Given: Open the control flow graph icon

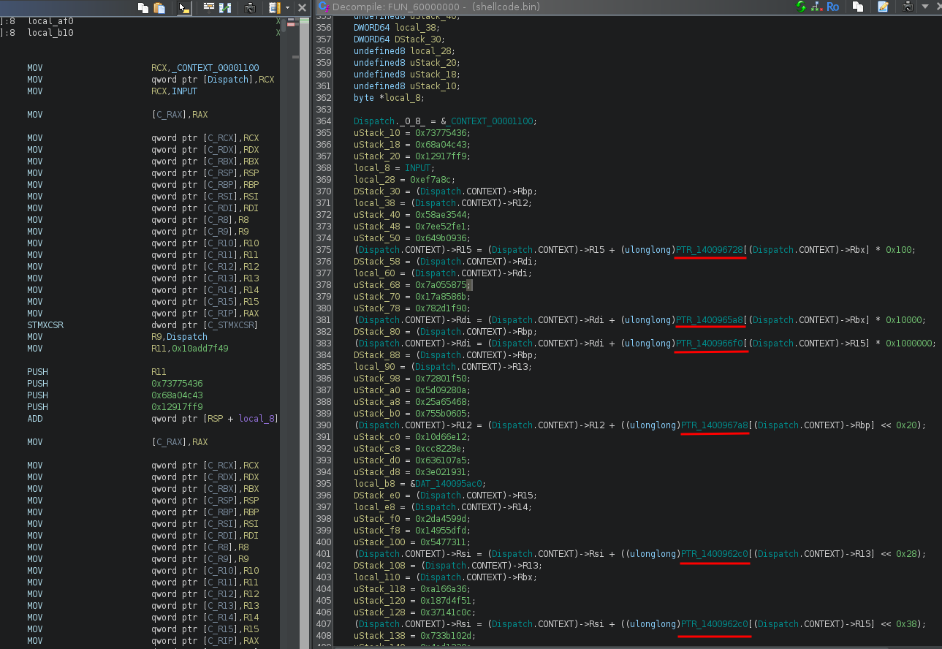Looking at the screenshot, I should pos(816,7).
